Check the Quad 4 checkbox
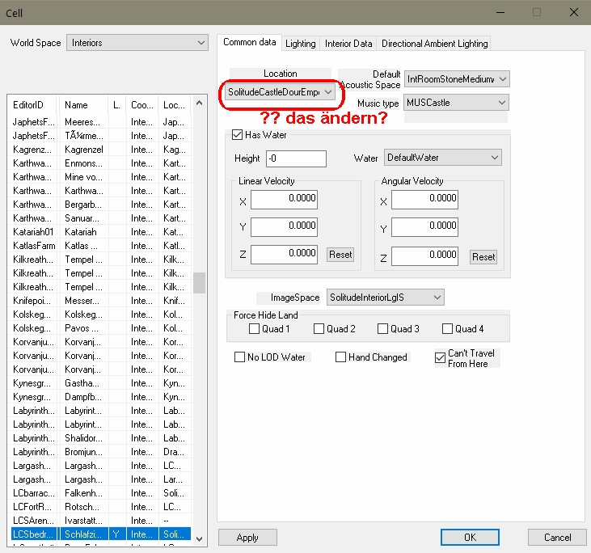Viewport: 591px width, 553px height. point(448,329)
